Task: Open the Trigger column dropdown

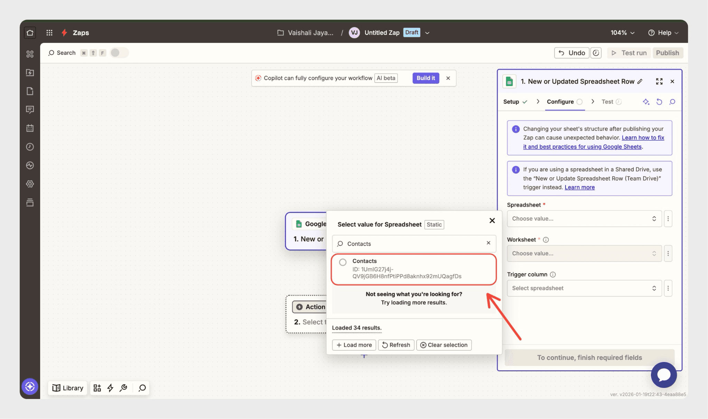Action: point(584,288)
